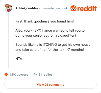Click the "NTA" verdict text
The width and height of the screenshot is (101, 93).
tap(19, 59)
